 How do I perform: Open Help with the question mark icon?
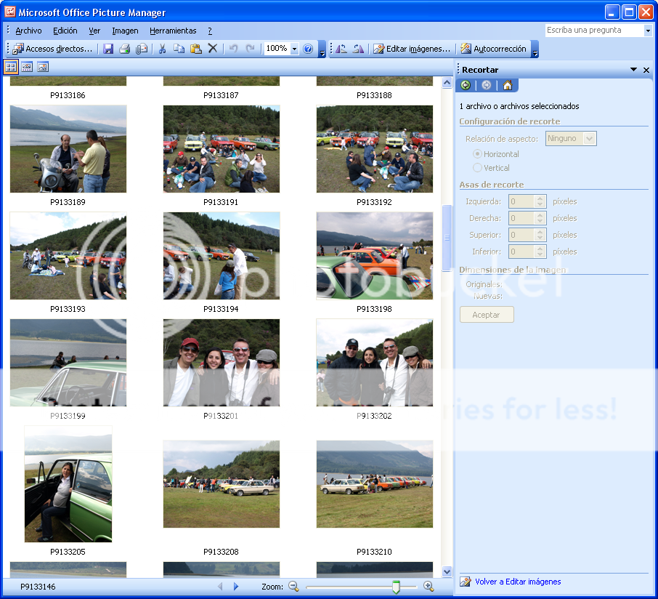tap(308, 49)
